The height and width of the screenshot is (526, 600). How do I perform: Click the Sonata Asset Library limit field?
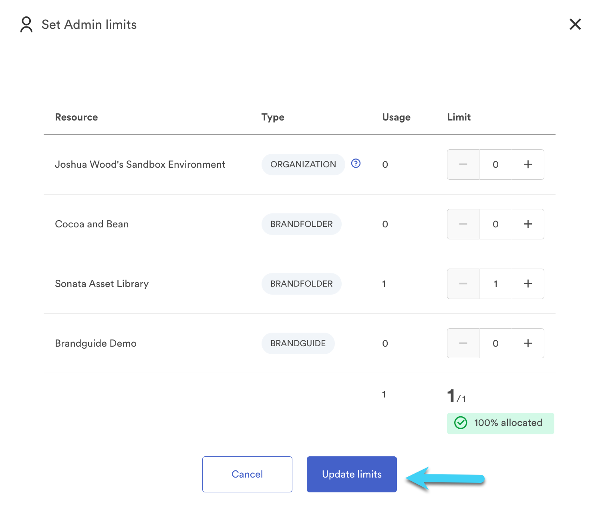click(x=495, y=284)
